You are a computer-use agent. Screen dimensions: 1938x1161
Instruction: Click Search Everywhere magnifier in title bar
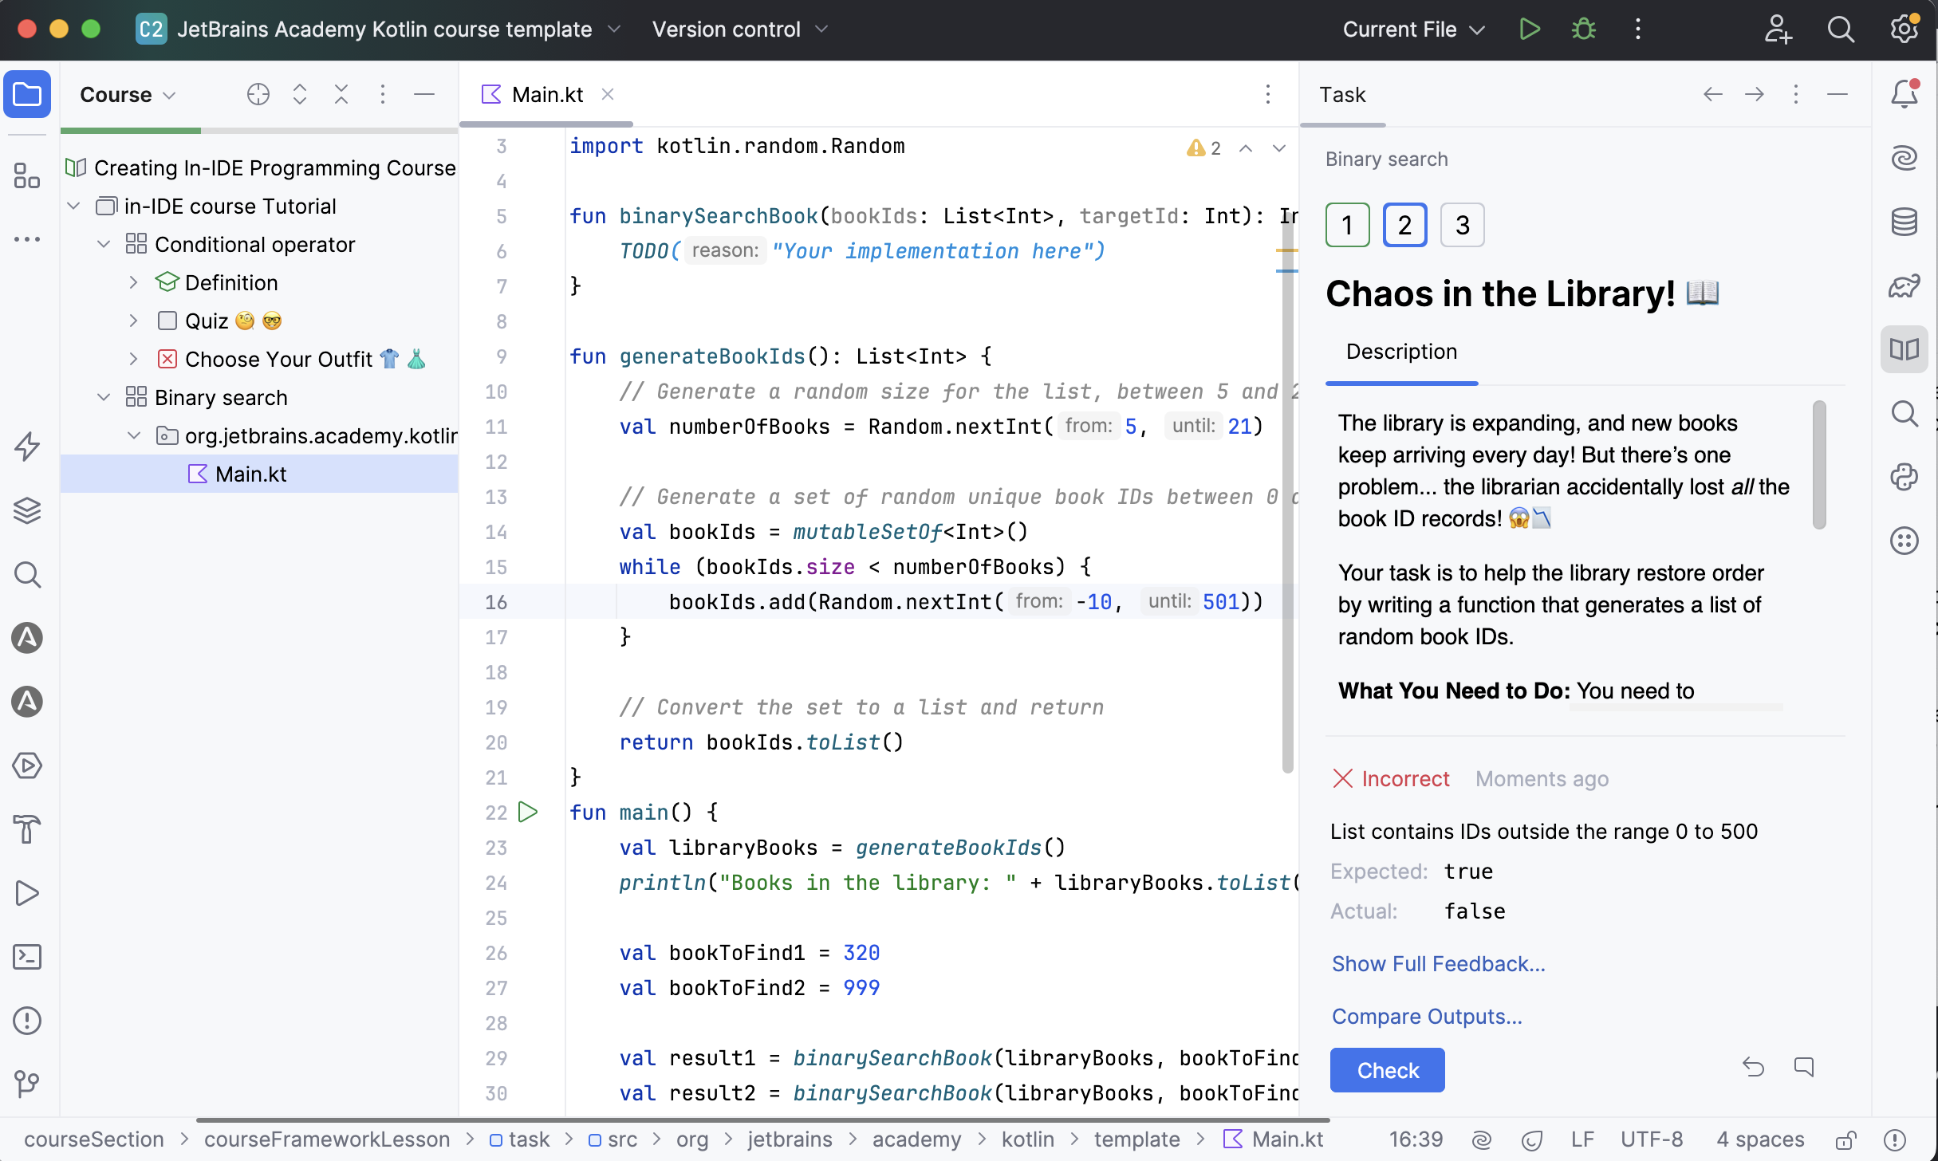click(1841, 30)
